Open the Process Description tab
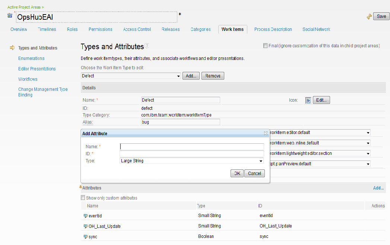 pos(273,29)
